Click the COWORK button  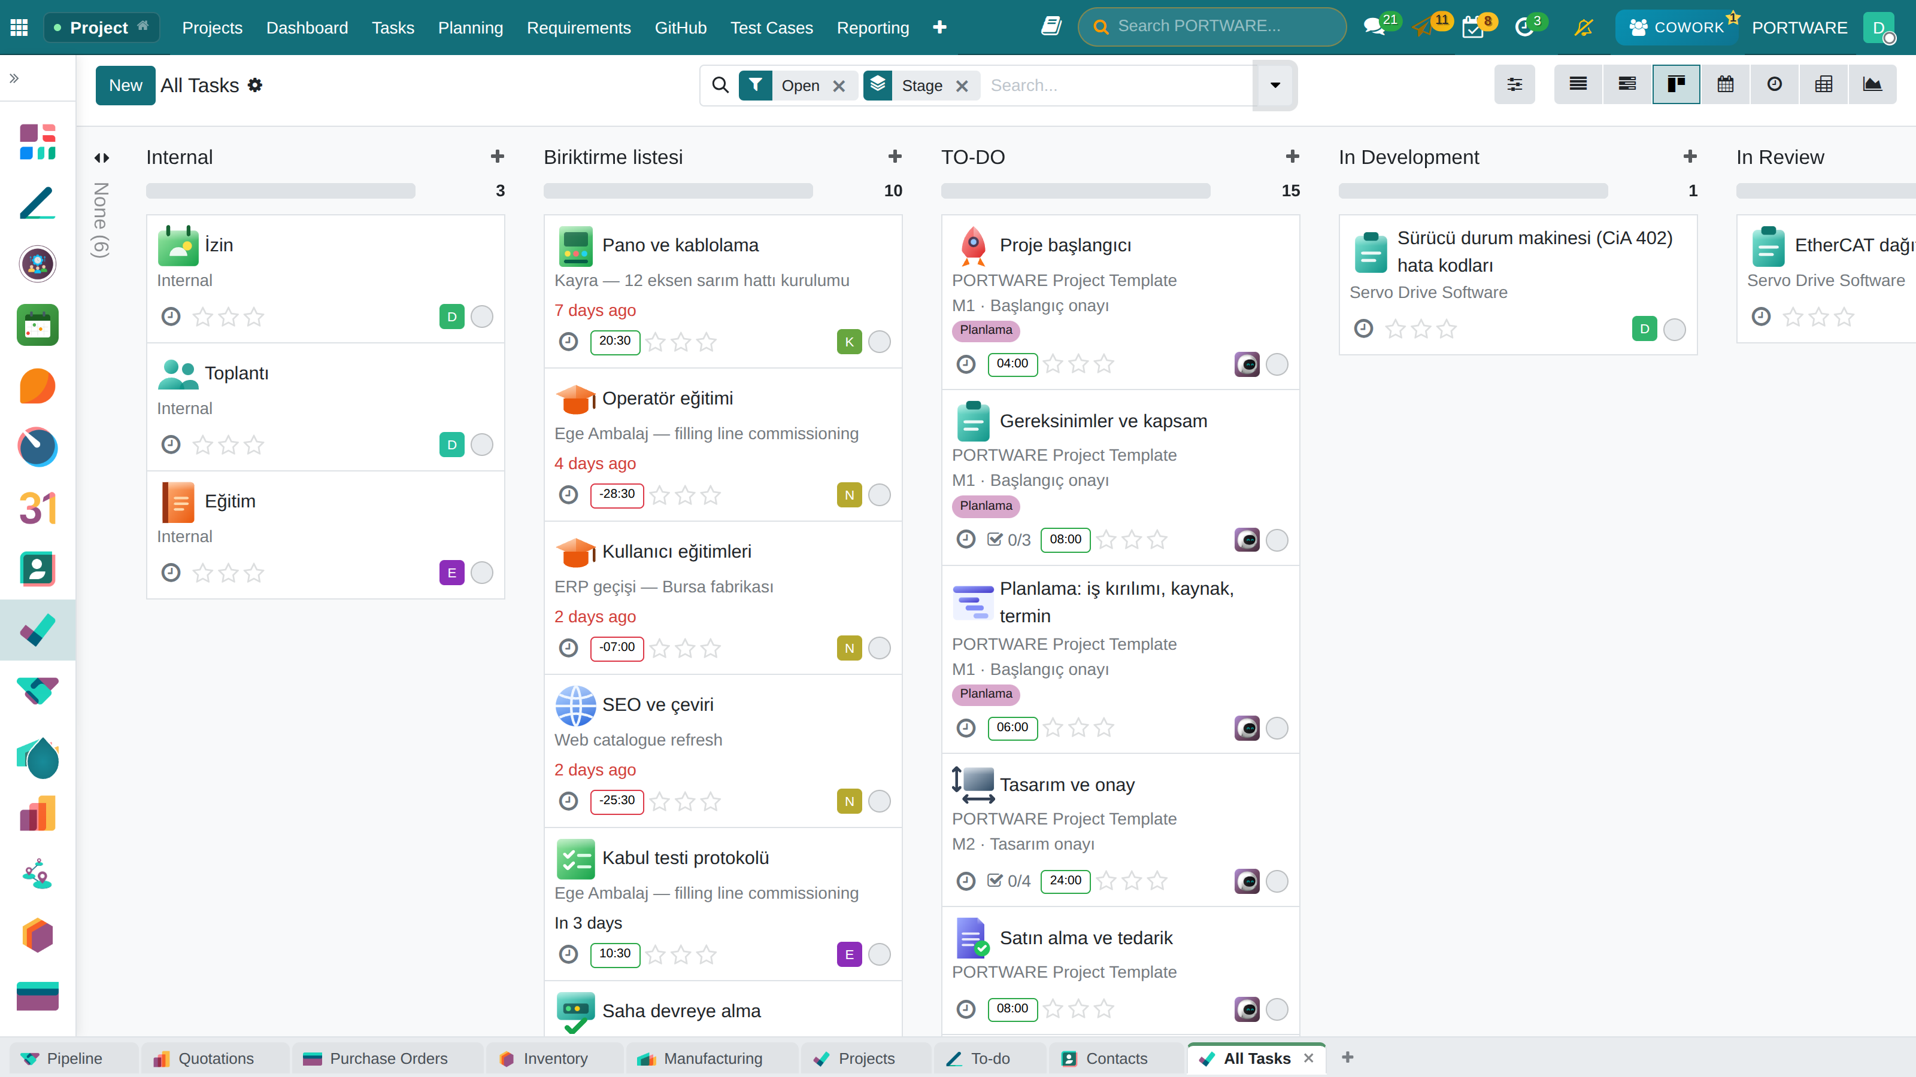click(x=1676, y=28)
